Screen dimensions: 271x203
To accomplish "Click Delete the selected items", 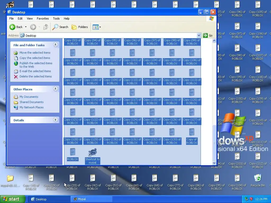I will pyautogui.click(x=36, y=76).
